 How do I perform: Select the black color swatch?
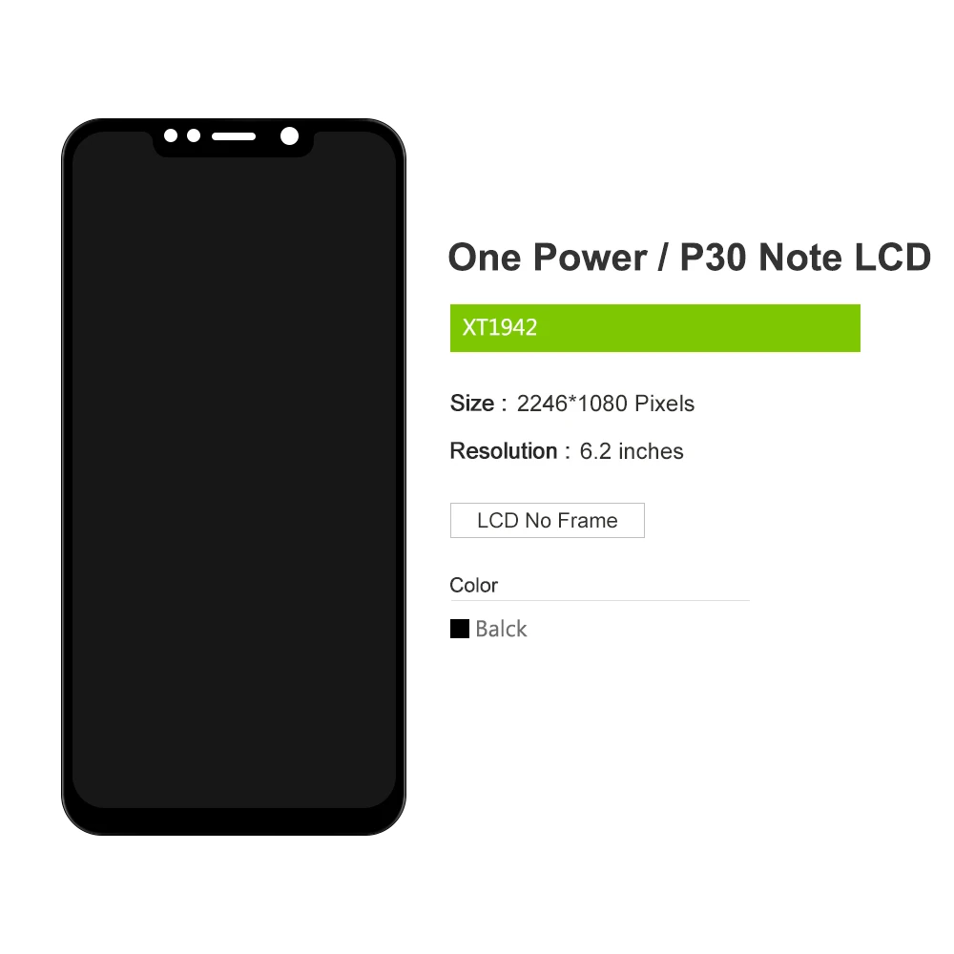pyautogui.click(x=460, y=629)
